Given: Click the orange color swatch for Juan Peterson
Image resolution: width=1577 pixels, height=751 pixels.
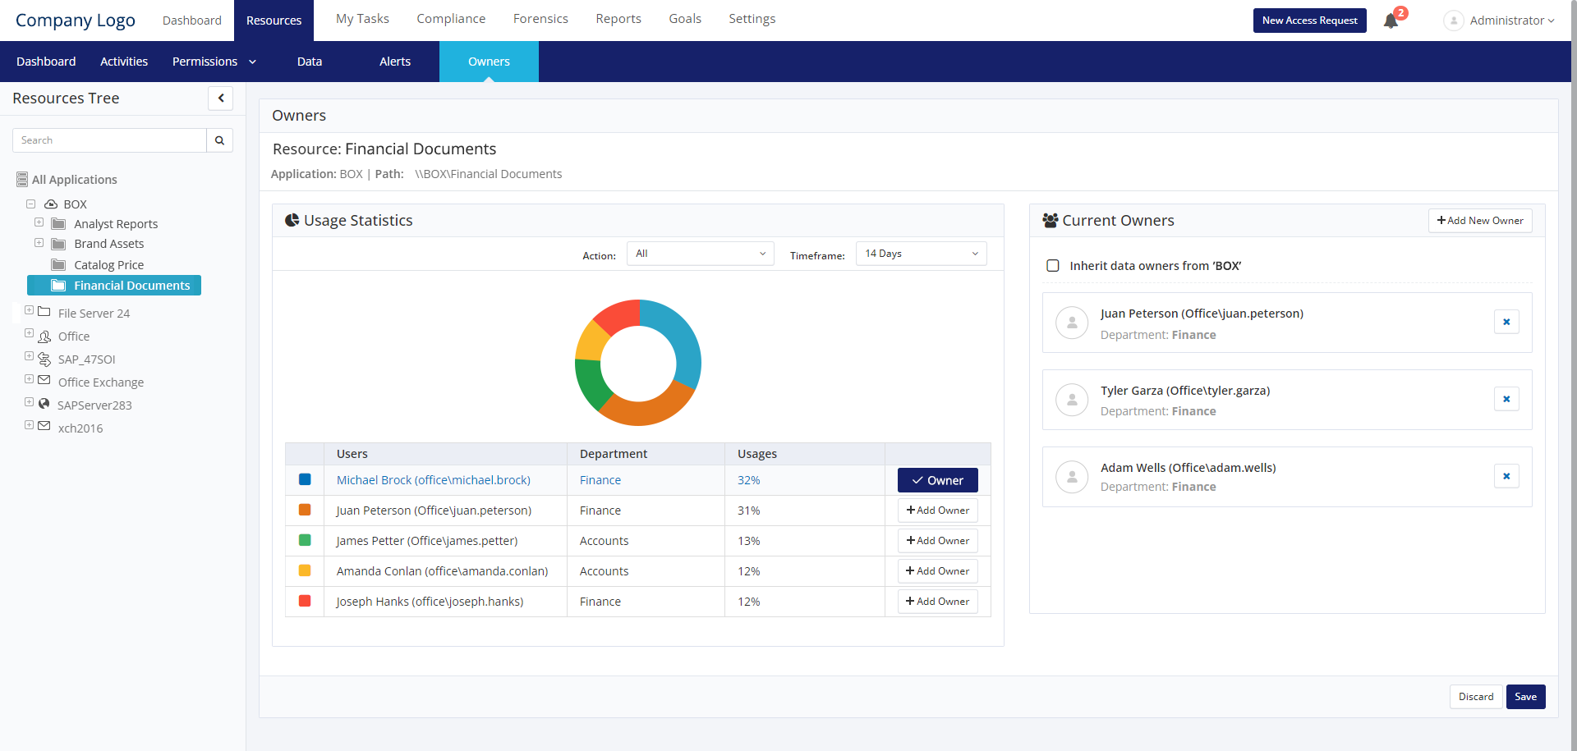Looking at the screenshot, I should 305,510.
